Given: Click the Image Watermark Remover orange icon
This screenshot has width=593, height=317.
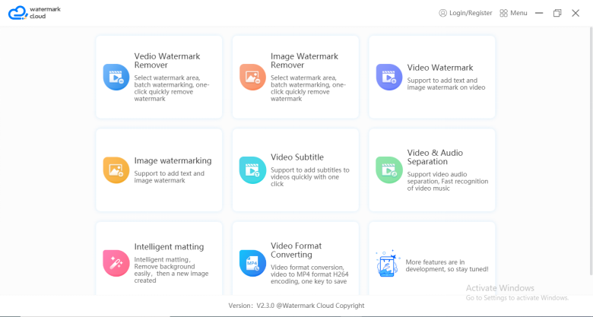Looking at the screenshot, I should click(x=252, y=78).
